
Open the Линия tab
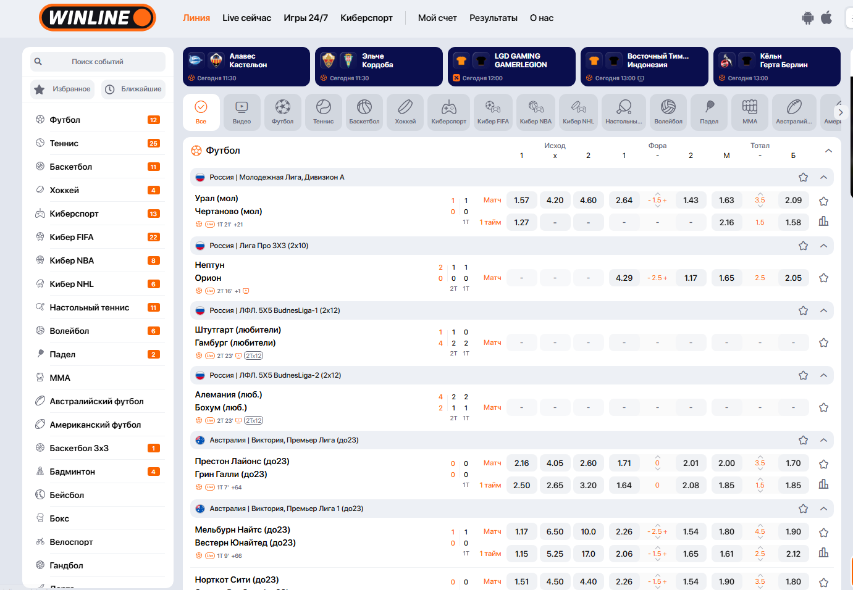(x=196, y=18)
